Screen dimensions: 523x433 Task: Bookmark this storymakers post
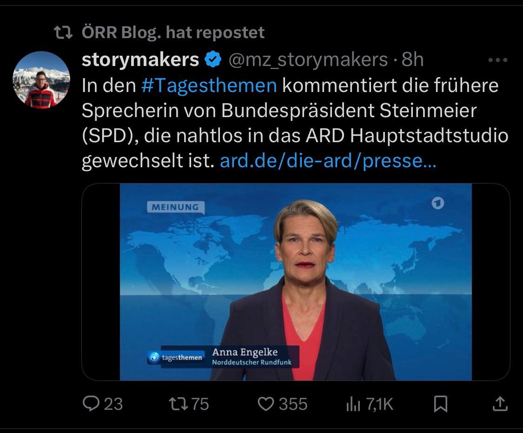[x=440, y=404]
